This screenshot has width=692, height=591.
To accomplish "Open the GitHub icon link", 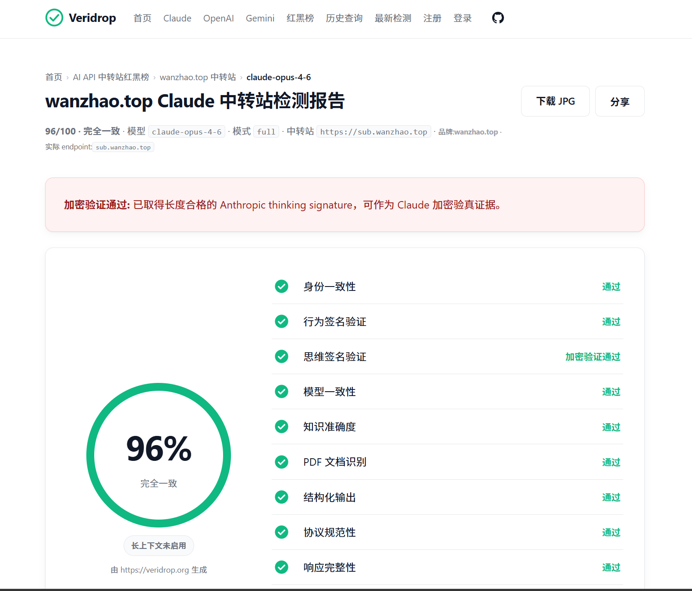I will click(x=498, y=18).
